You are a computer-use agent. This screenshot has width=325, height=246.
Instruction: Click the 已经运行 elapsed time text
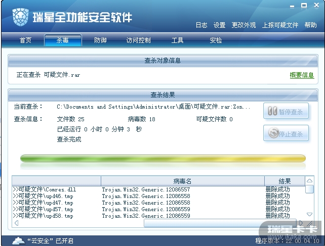tap(100, 129)
